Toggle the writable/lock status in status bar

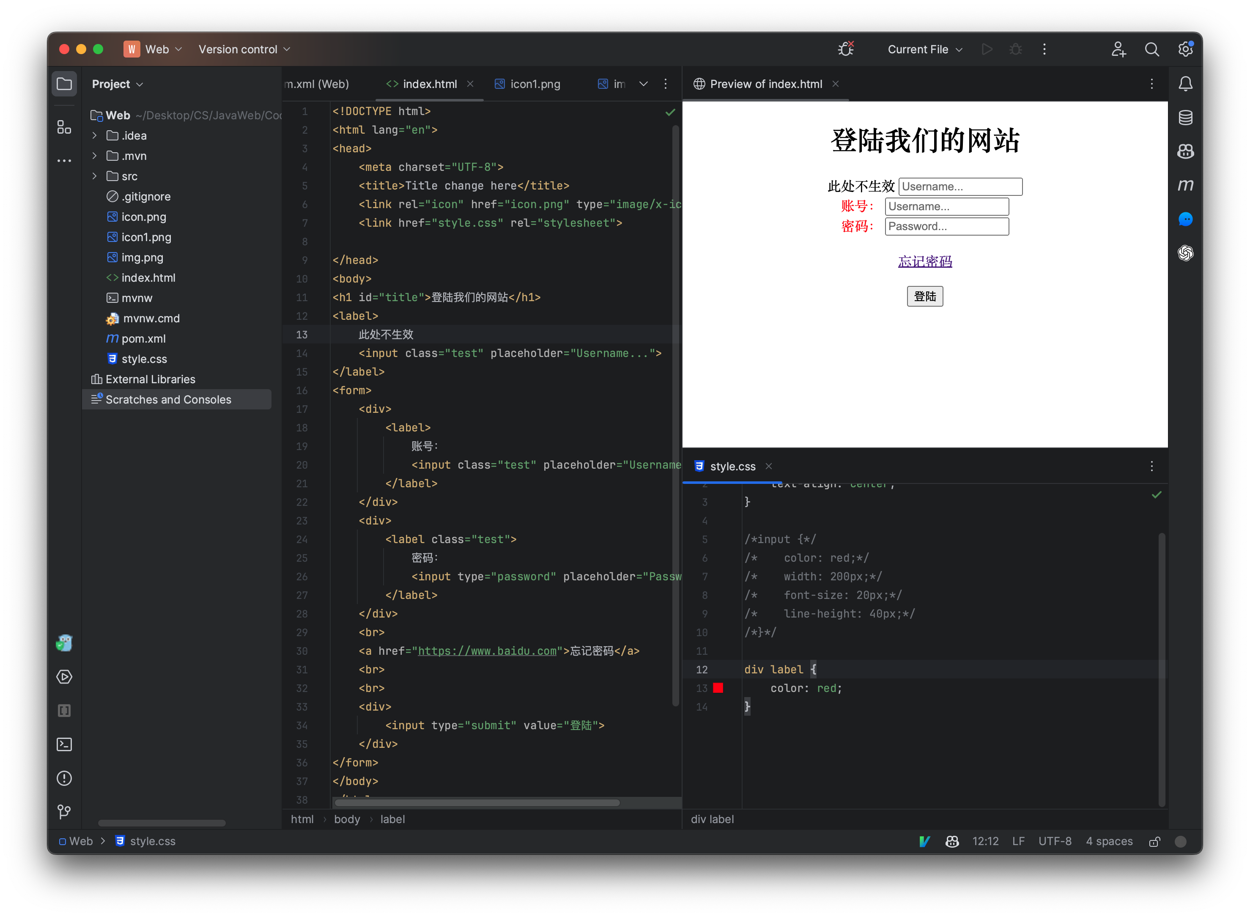coord(1154,842)
